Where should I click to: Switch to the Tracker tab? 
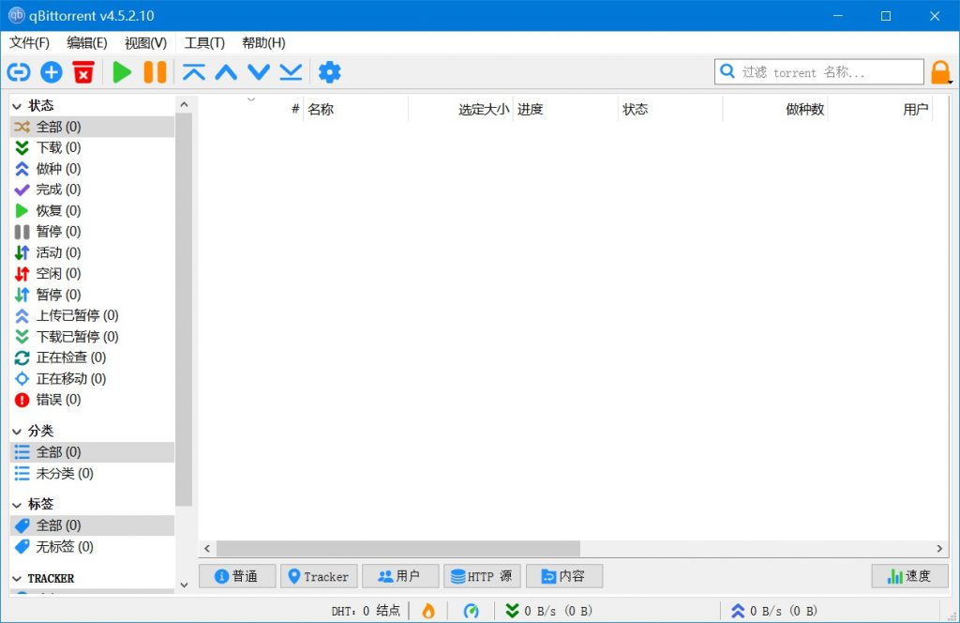pos(319,576)
